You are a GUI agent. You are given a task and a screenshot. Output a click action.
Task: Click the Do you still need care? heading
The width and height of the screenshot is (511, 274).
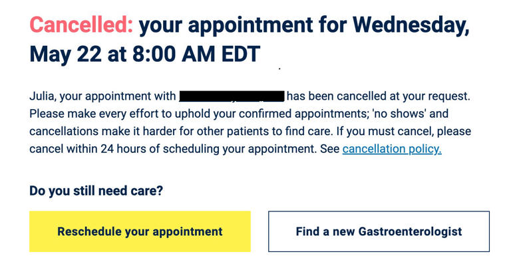coord(96,191)
